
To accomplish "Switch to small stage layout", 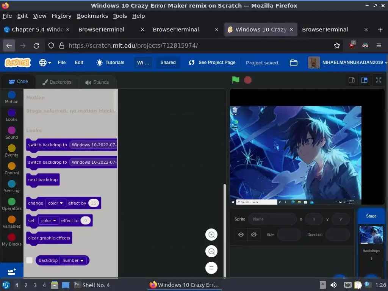I will tap(352, 80).
